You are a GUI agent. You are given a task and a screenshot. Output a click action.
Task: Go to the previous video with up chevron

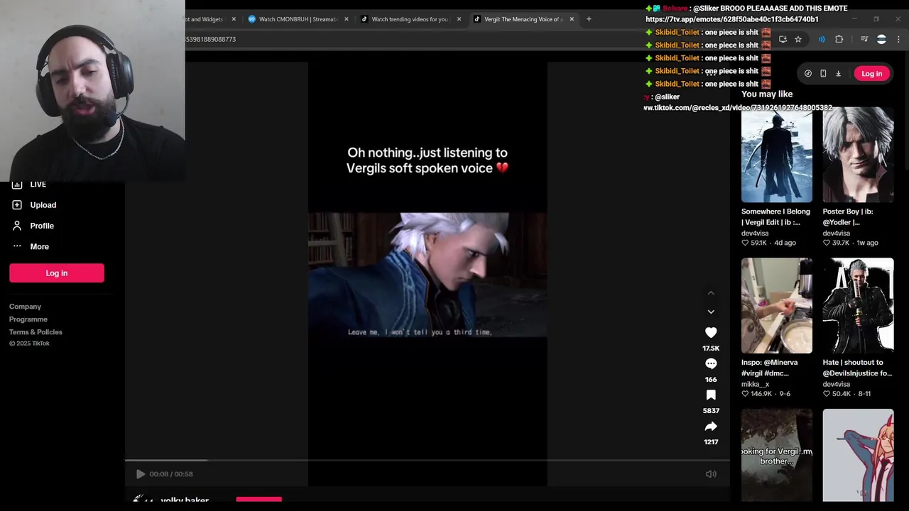click(x=711, y=292)
